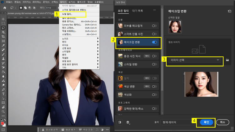Select the Zoom tool

pos(3,111)
